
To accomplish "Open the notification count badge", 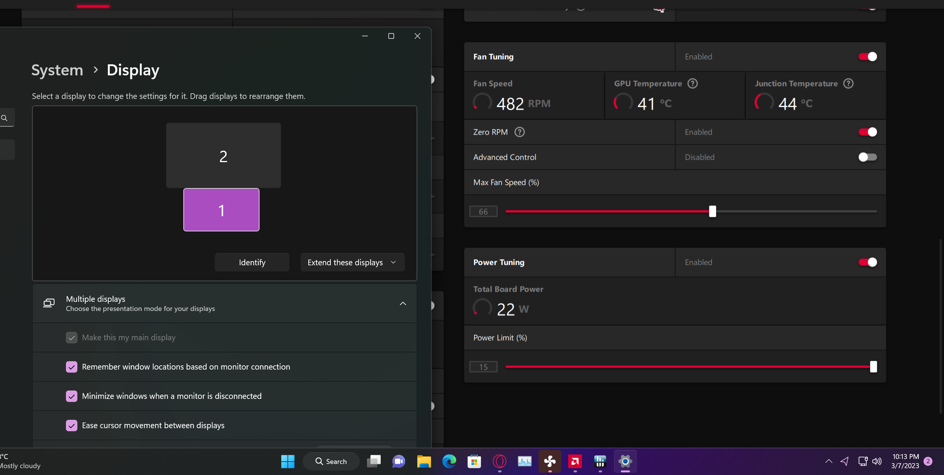I will pyautogui.click(x=928, y=461).
